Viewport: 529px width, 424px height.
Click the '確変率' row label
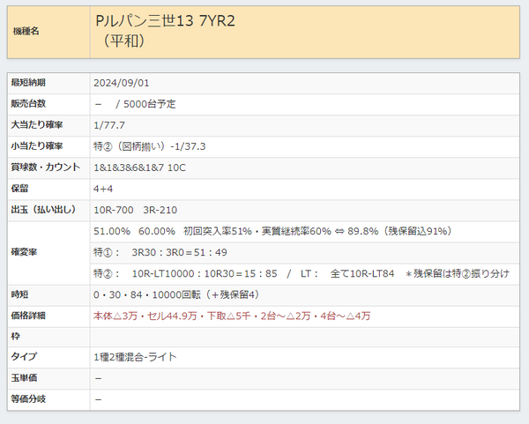click(x=24, y=252)
